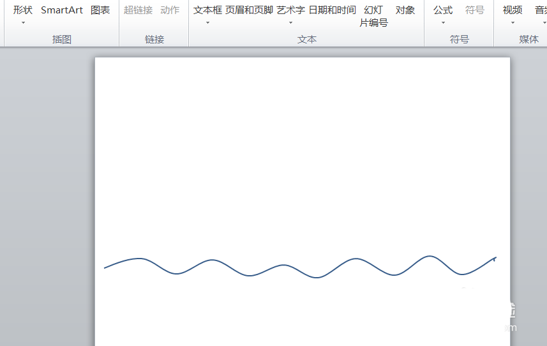Expand the 公式 dropdown arrow

click(443, 23)
